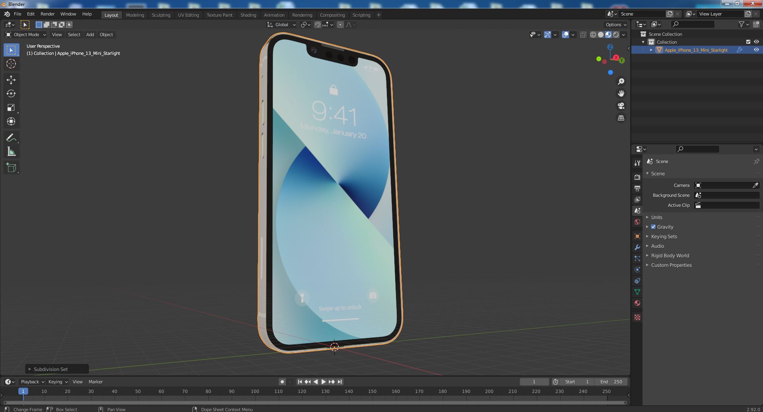The height and width of the screenshot is (412, 763).
Task: Open the Render properties tab
Action: [x=637, y=177]
